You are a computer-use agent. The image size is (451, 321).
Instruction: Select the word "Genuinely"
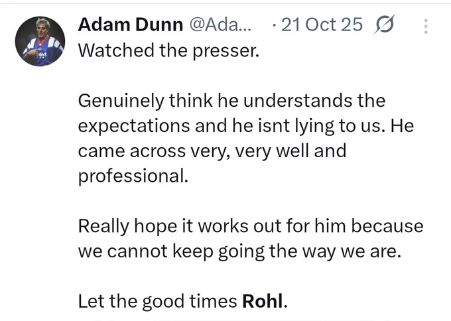click(x=121, y=101)
